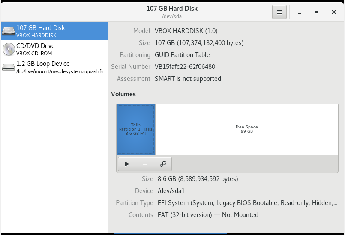Mount the selected partition with play button

(127, 164)
